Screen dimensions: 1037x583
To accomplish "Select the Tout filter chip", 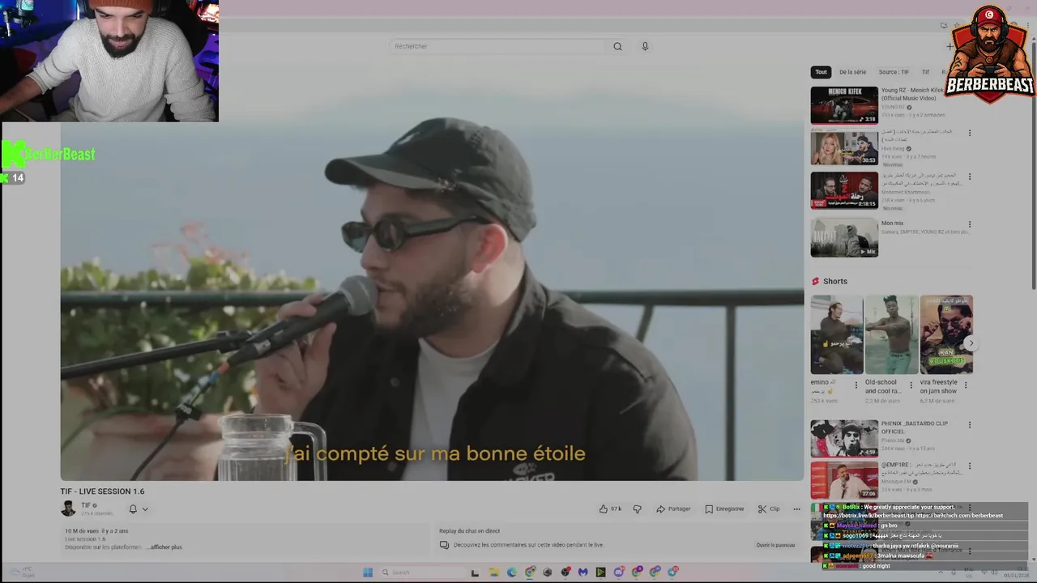I will [x=821, y=72].
